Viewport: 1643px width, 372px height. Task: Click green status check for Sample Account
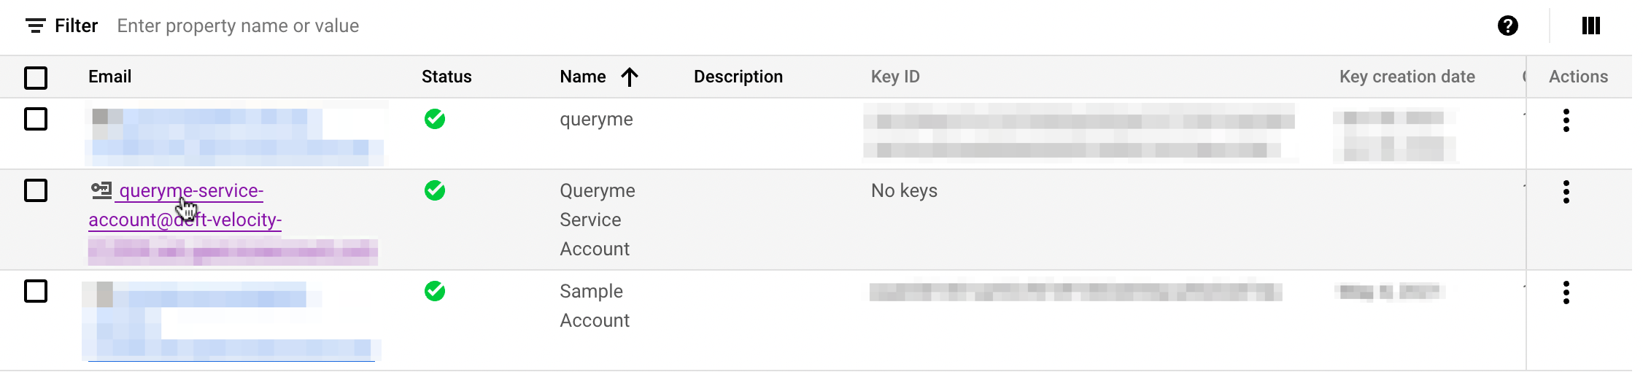point(435,291)
